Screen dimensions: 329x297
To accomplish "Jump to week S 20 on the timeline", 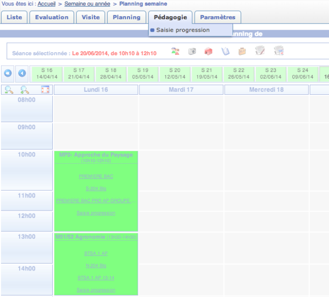I will [174, 73].
